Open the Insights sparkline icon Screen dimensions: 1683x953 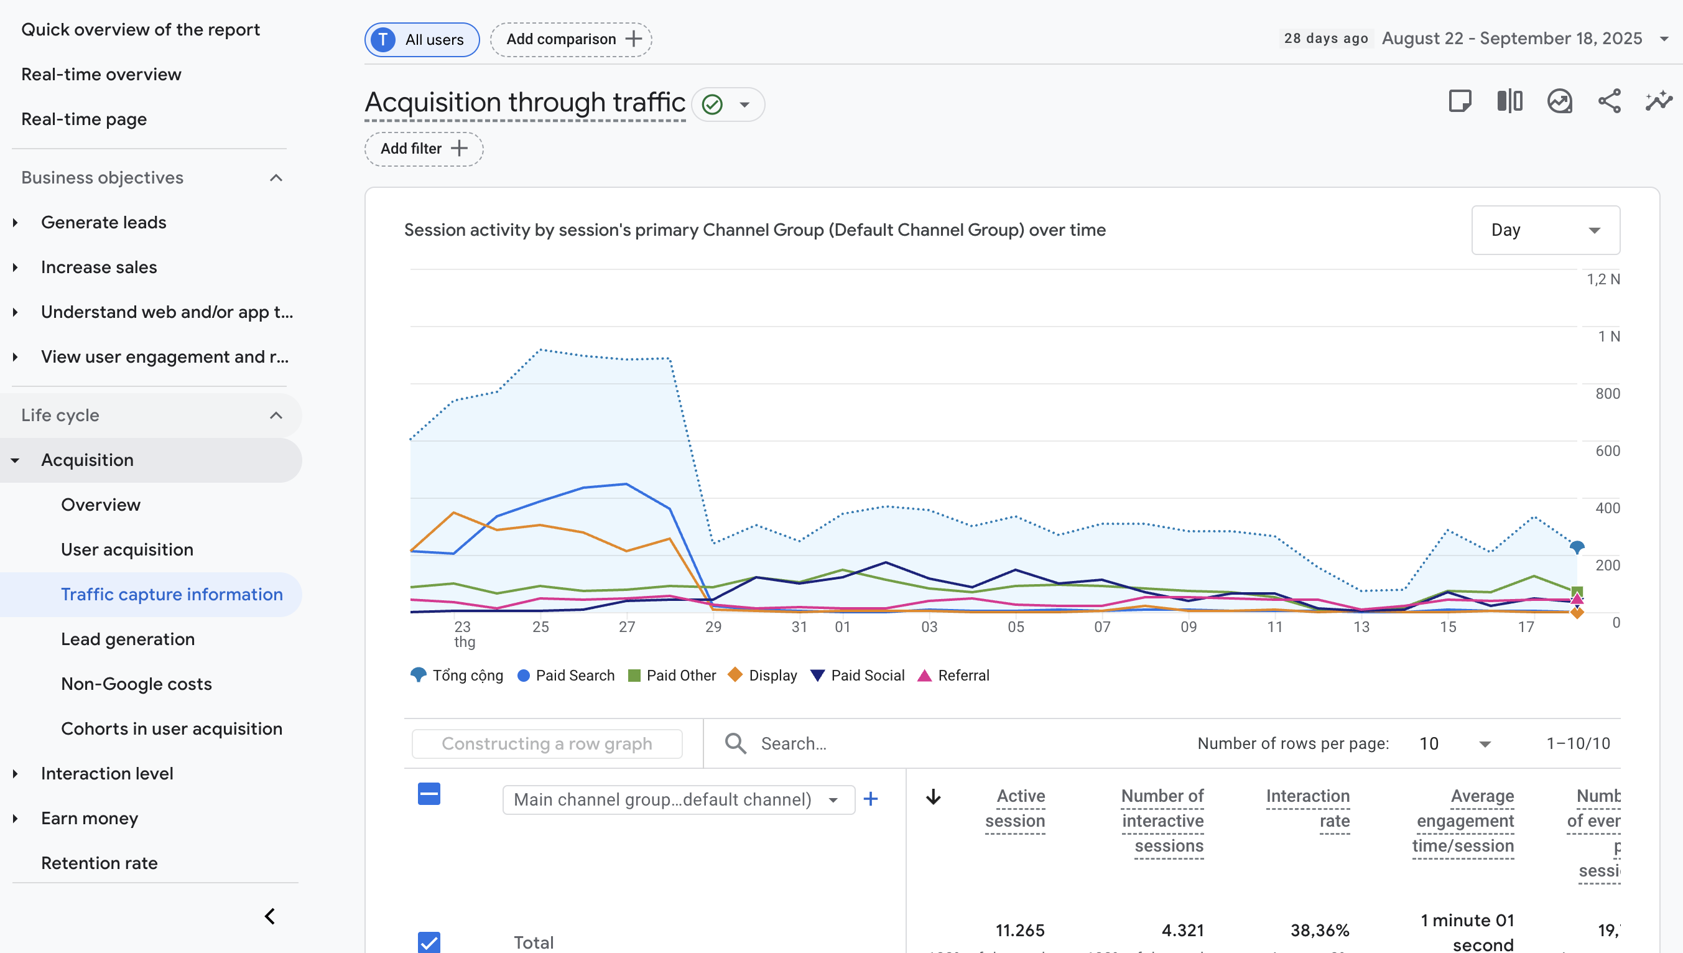[x=1658, y=101]
